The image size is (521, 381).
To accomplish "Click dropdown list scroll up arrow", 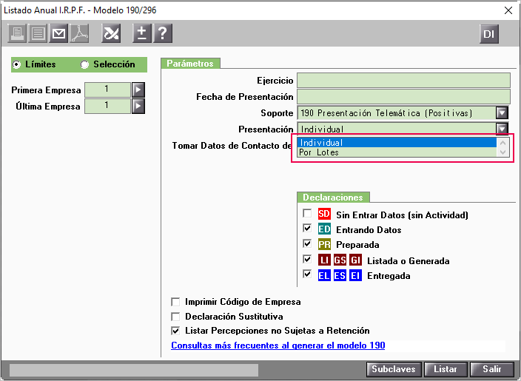I will 502,143.
